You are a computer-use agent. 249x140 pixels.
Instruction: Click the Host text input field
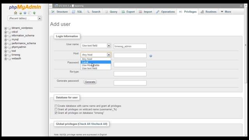(130, 55)
